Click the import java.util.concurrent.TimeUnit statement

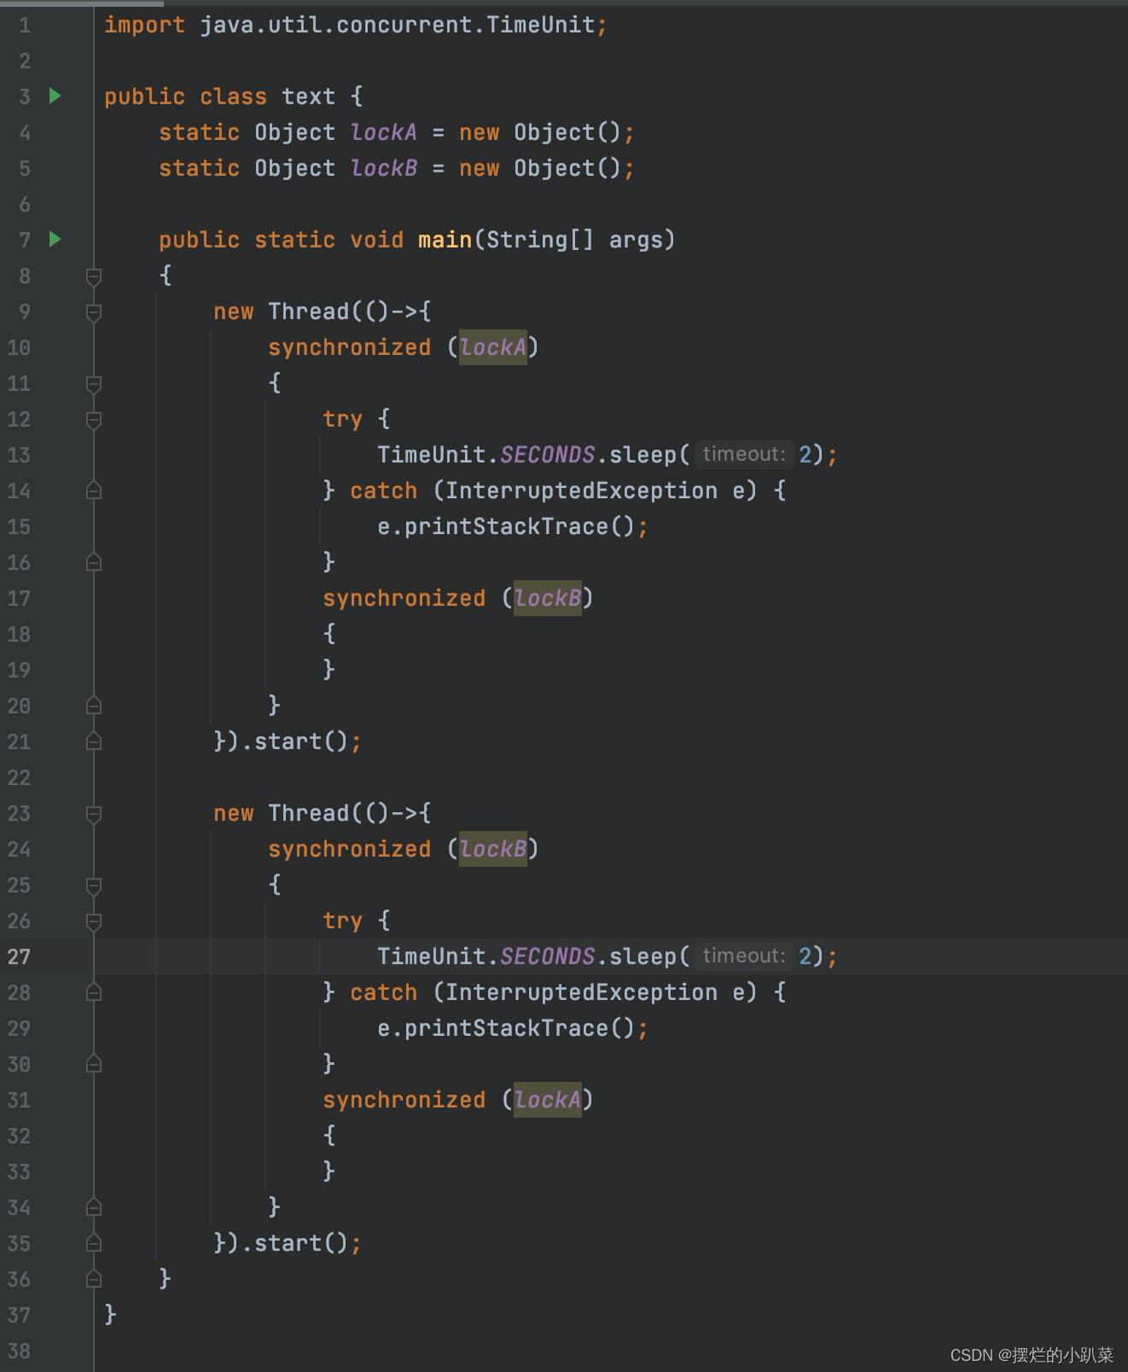point(356,25)
